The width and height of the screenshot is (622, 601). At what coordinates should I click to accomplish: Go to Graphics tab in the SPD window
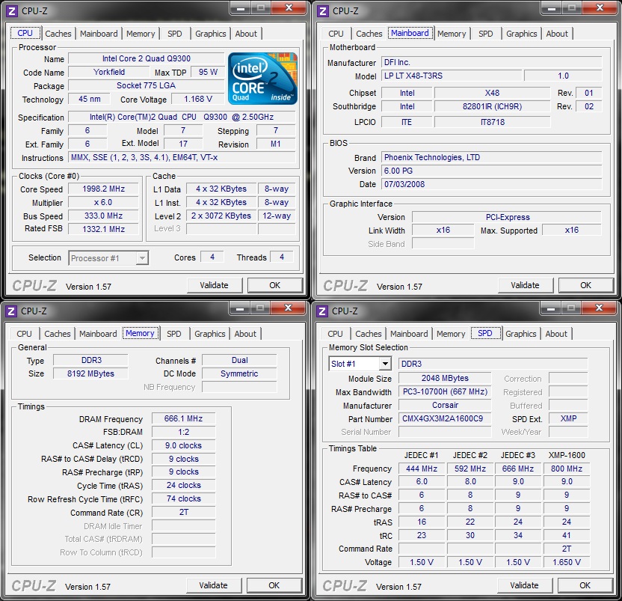coord(521,334)
